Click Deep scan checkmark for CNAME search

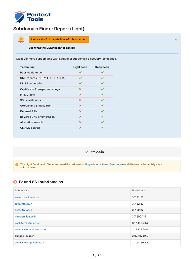click(x=102, y=128)
